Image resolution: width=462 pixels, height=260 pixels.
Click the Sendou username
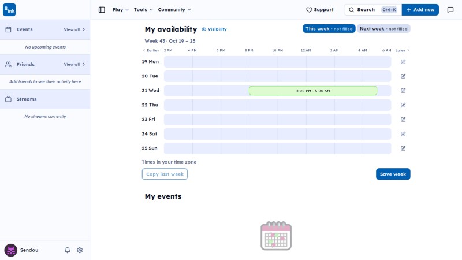click(29, 250)
